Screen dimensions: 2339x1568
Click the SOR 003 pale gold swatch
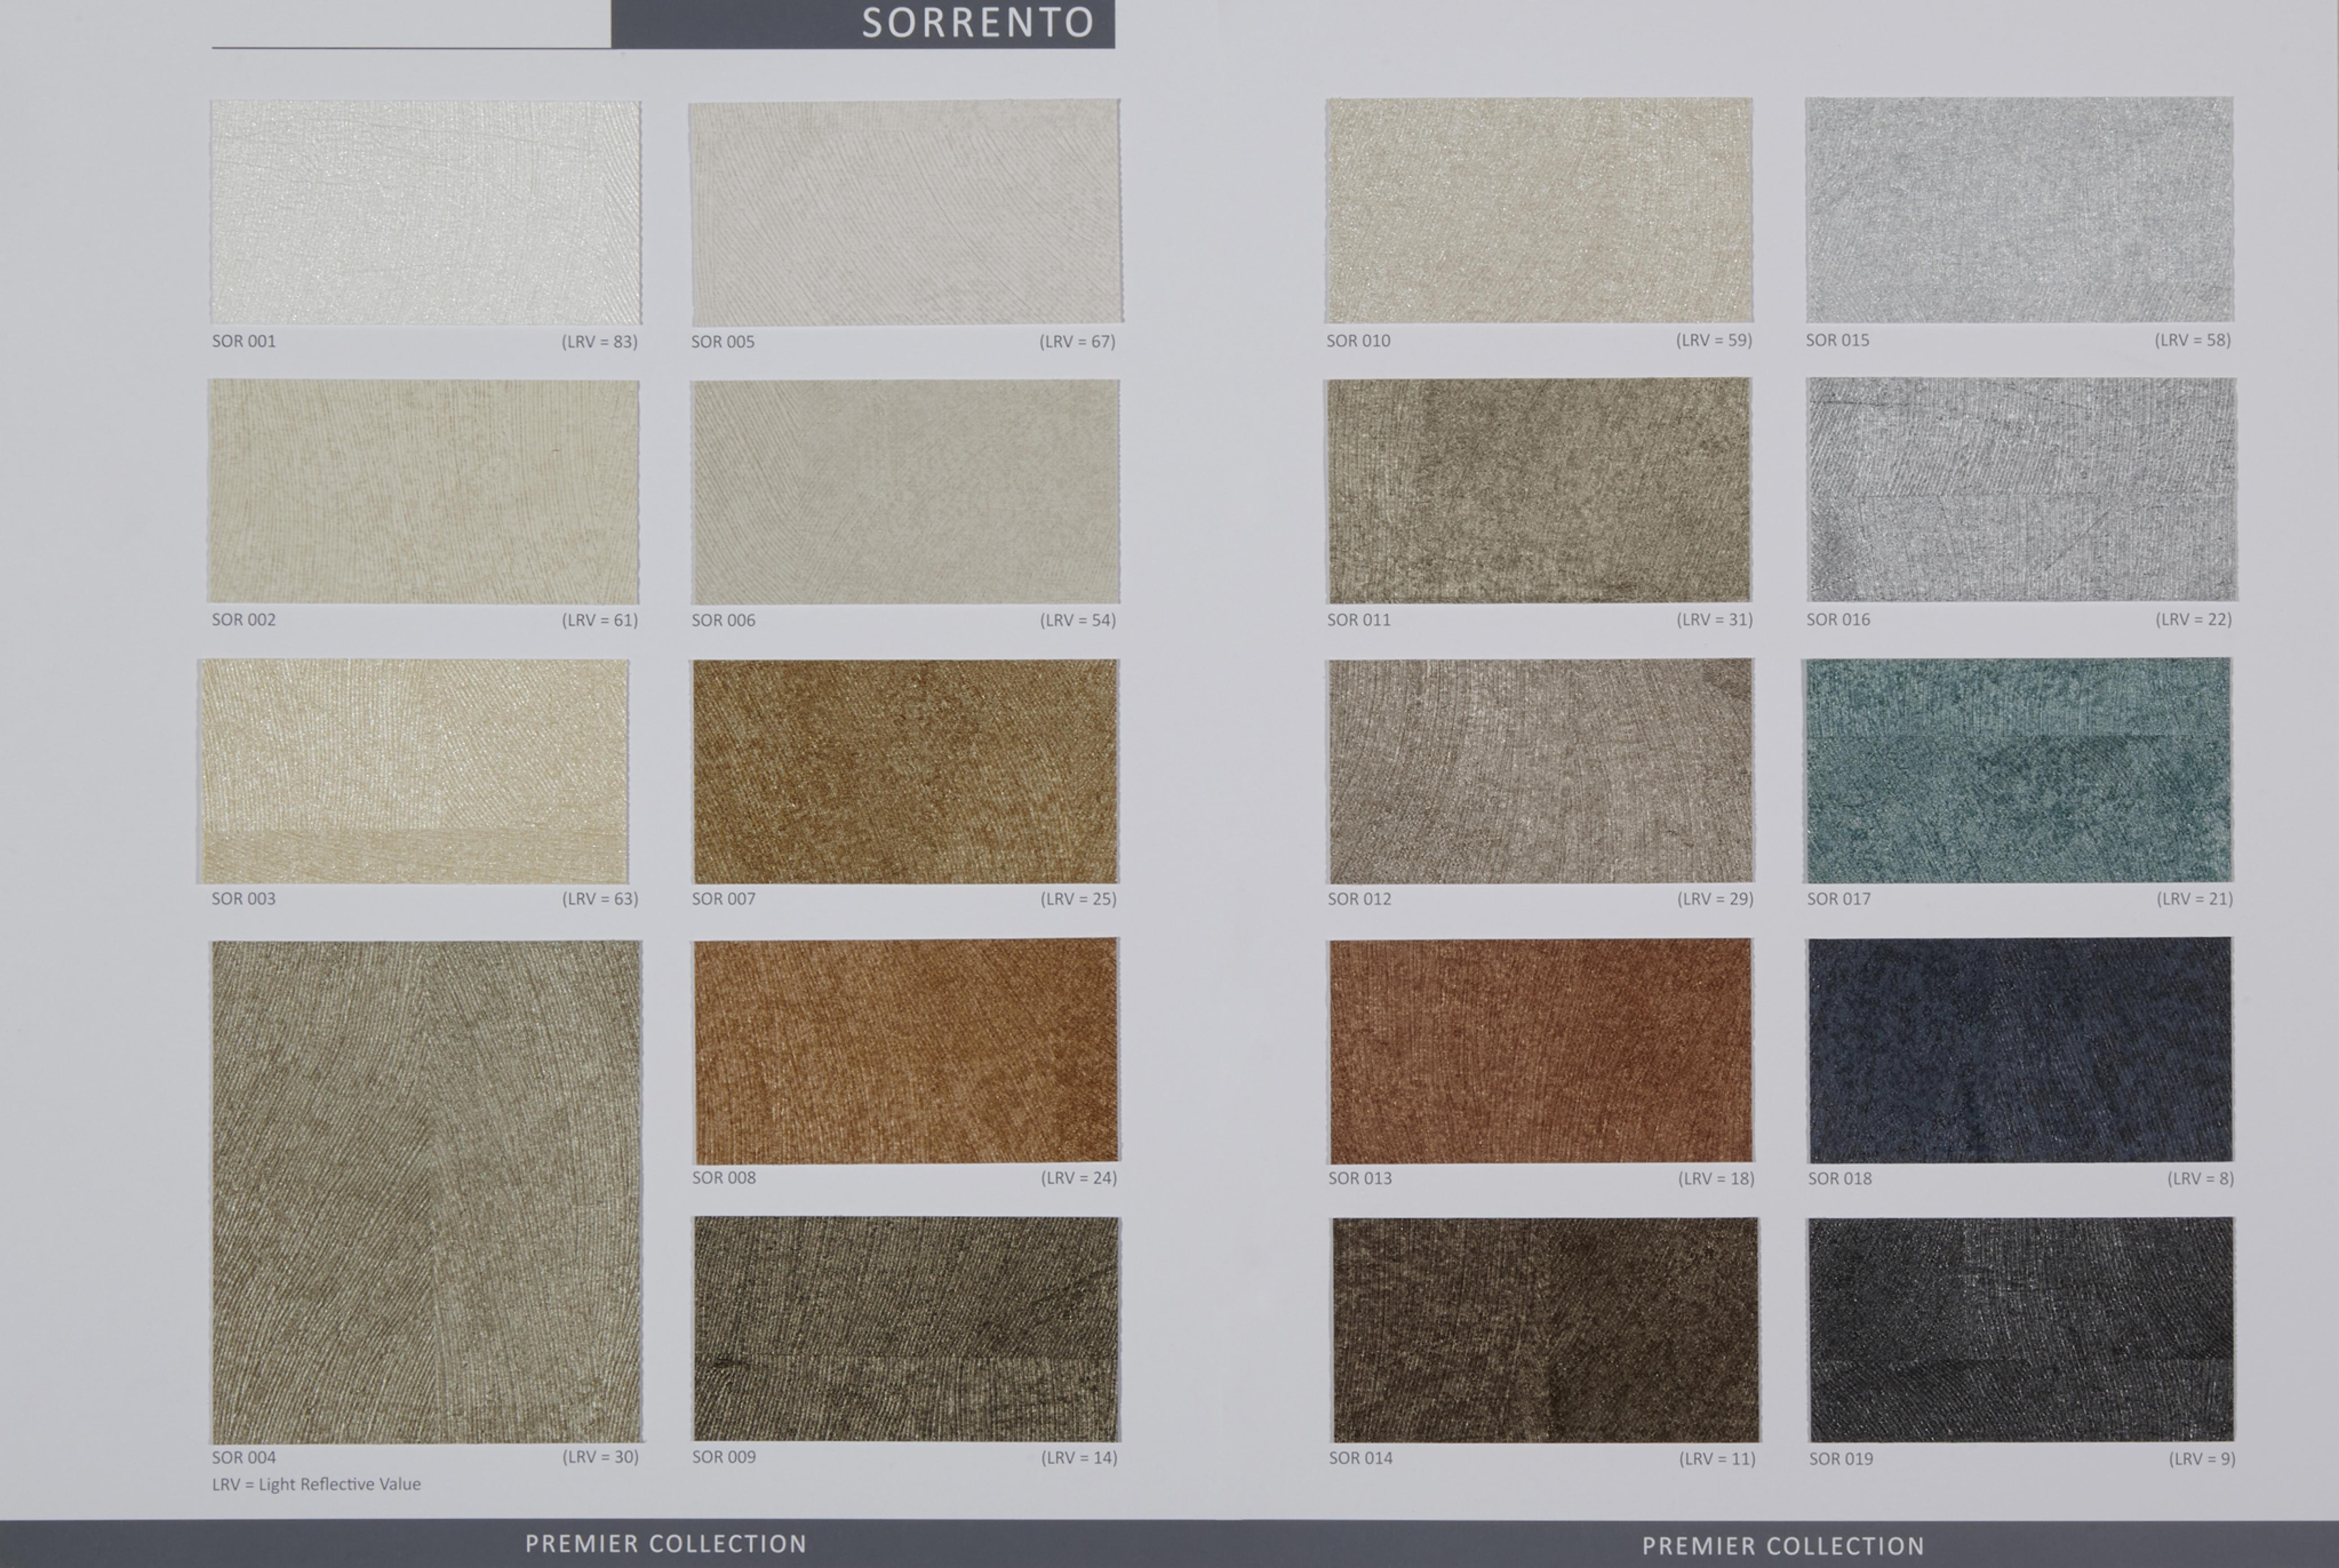click(414, 771)
